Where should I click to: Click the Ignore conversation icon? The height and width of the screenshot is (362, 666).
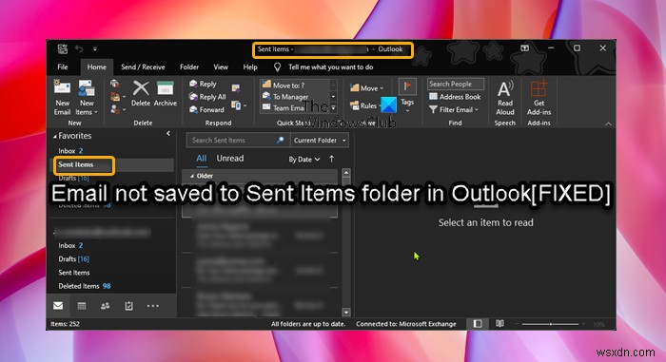(x=115, y=84)
